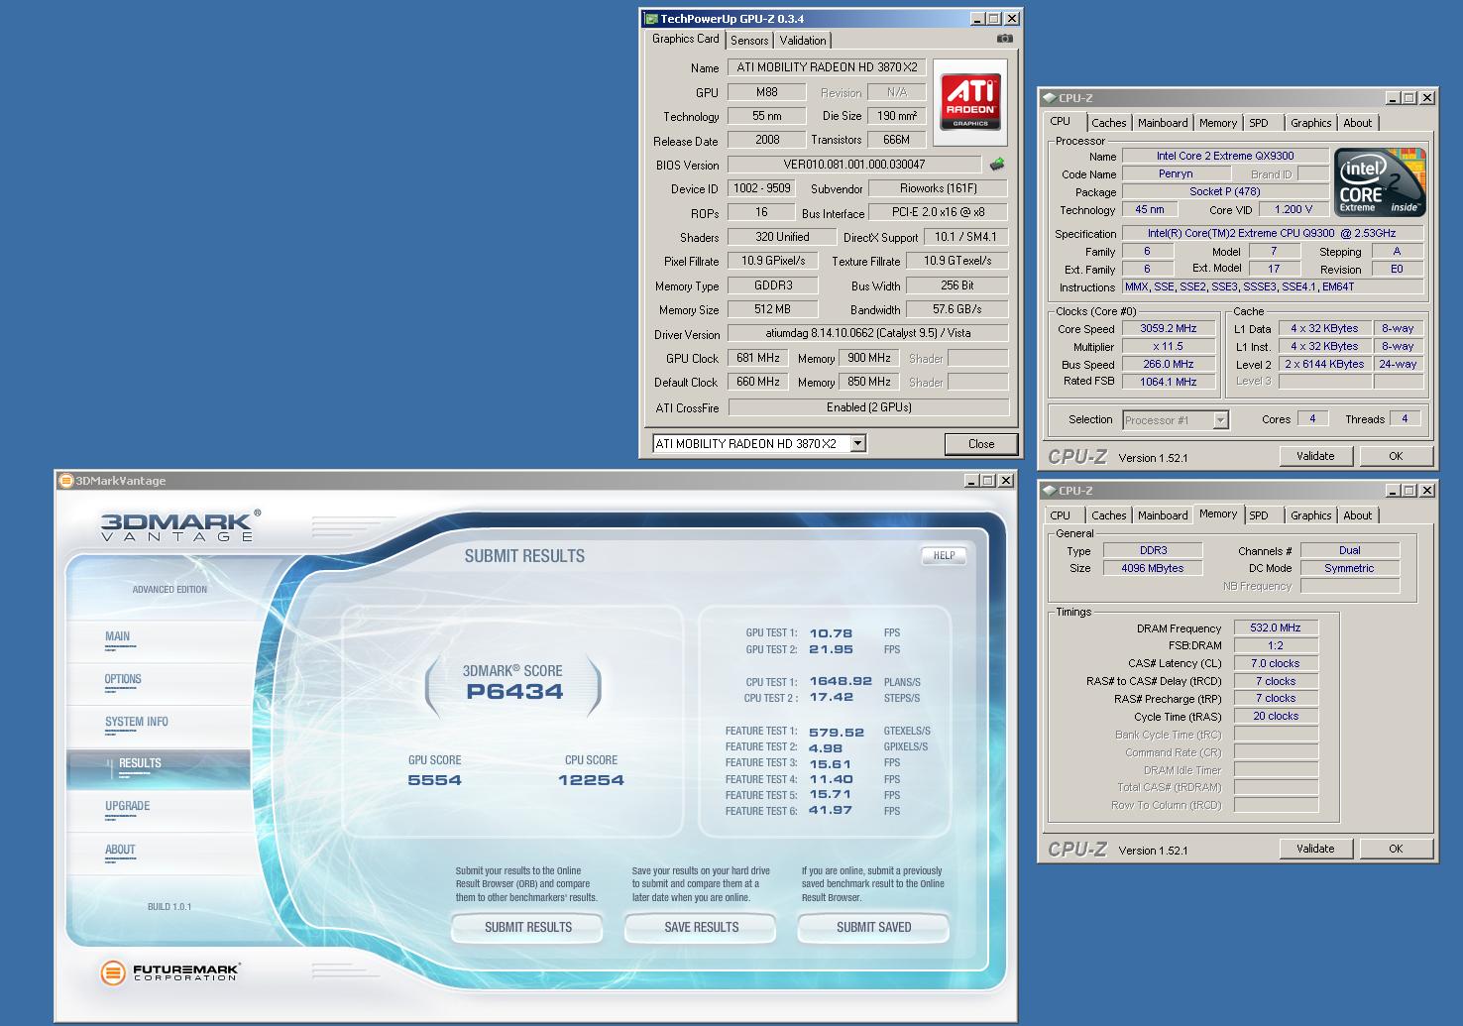Open Mainboard tab in top CPU-Z window
The image size is (1463, 1026).
tap(1163, 123)
